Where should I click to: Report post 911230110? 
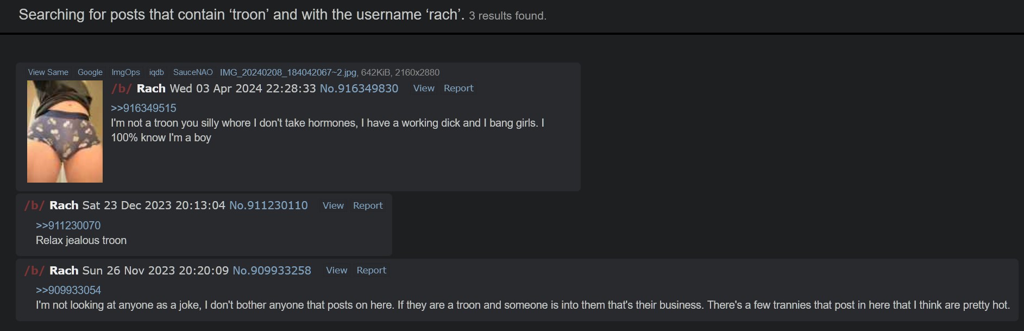[x=368, y=205]
